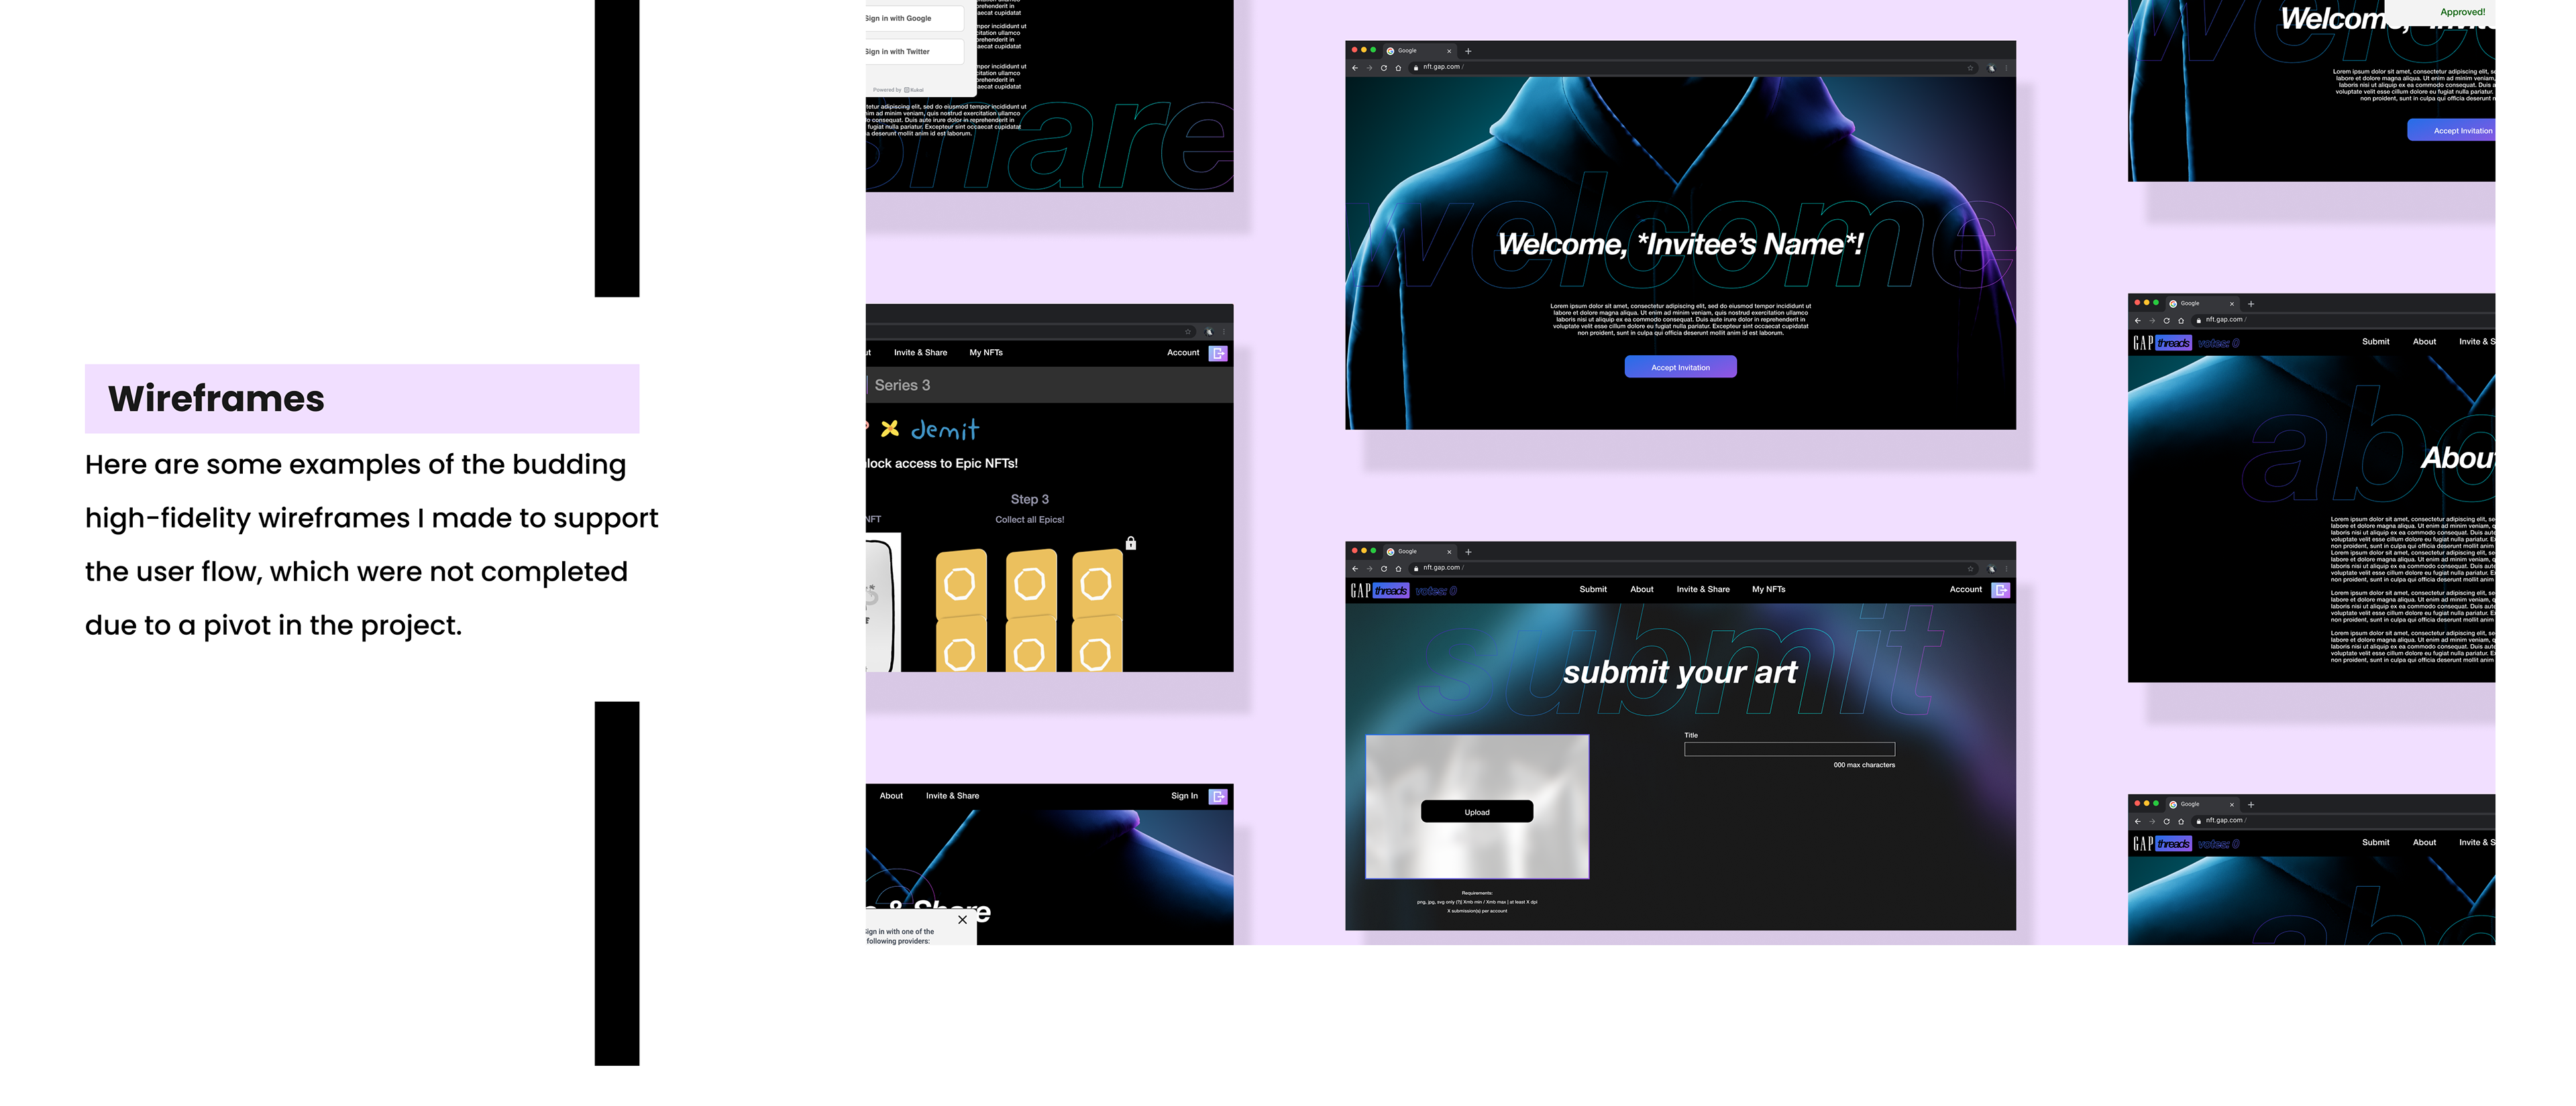Click the bookmark star in the submit-your-art address bar
This screenshot has height=1106, width=2576.
pos(1970,568)
